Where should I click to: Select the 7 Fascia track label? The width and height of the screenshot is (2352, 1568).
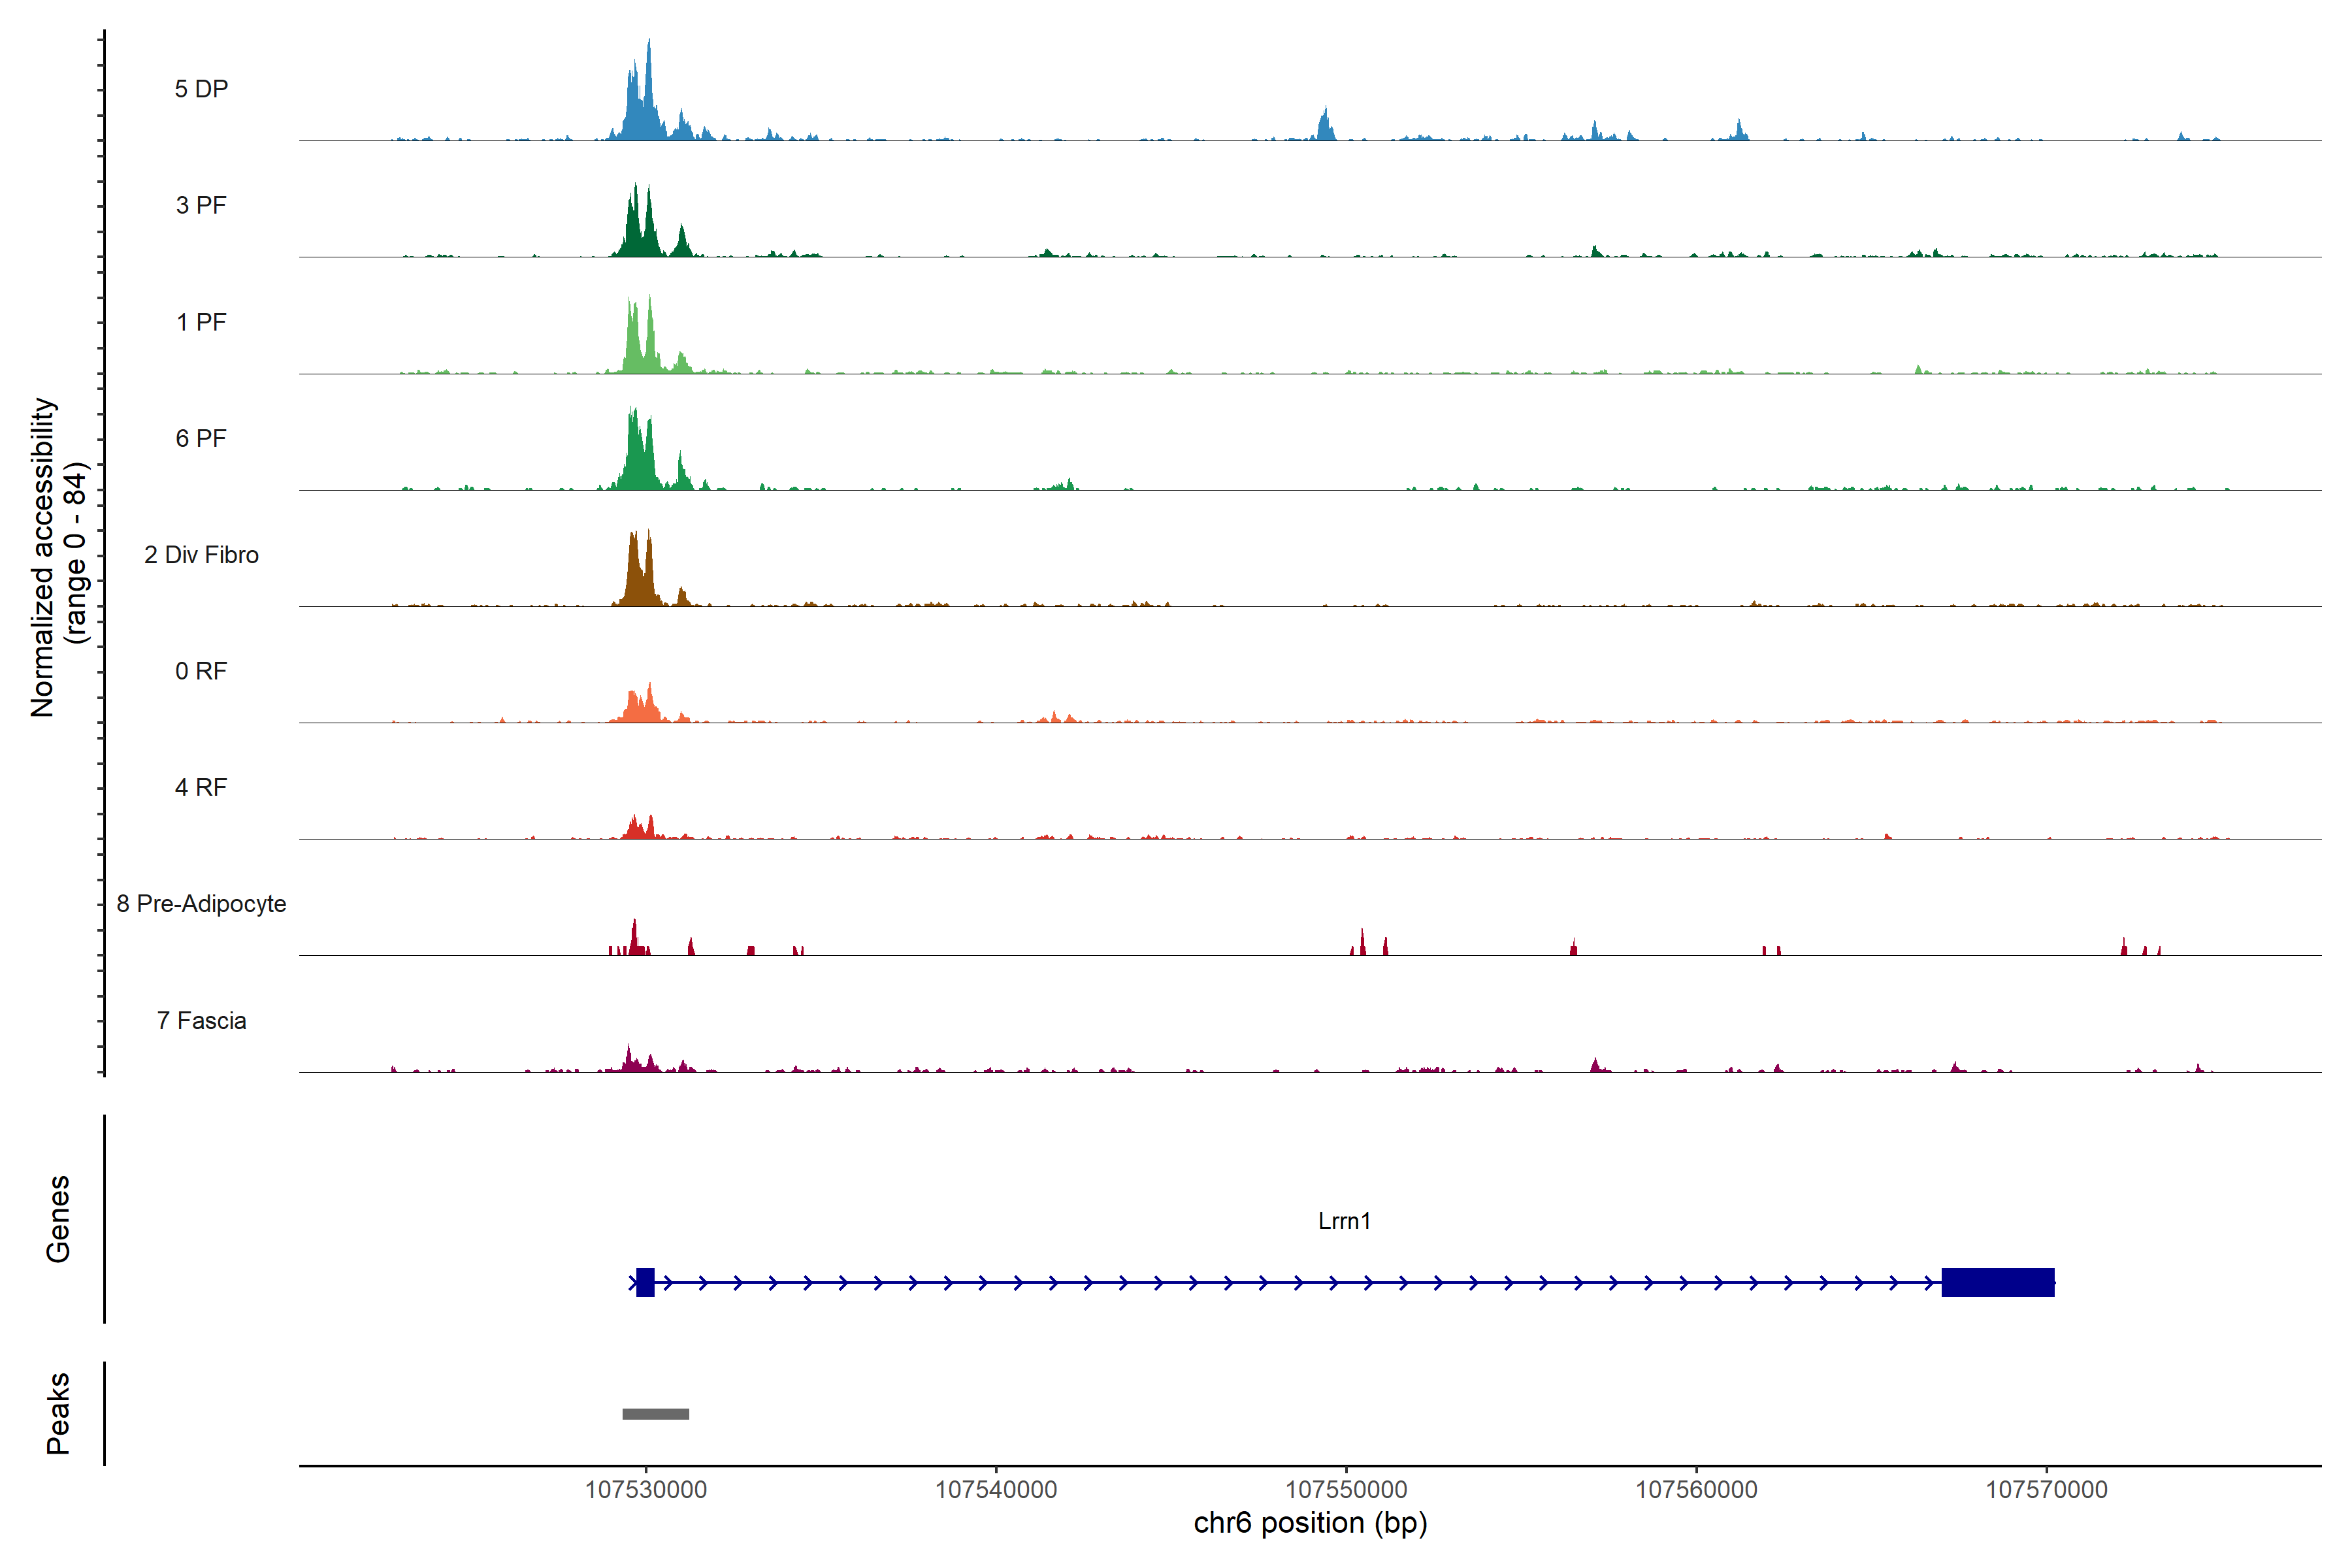click(201, 1020)
